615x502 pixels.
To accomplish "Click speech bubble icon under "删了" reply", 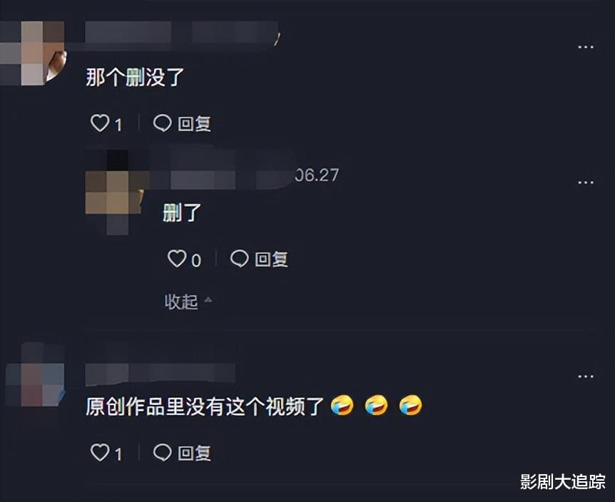I will [239, 259].
